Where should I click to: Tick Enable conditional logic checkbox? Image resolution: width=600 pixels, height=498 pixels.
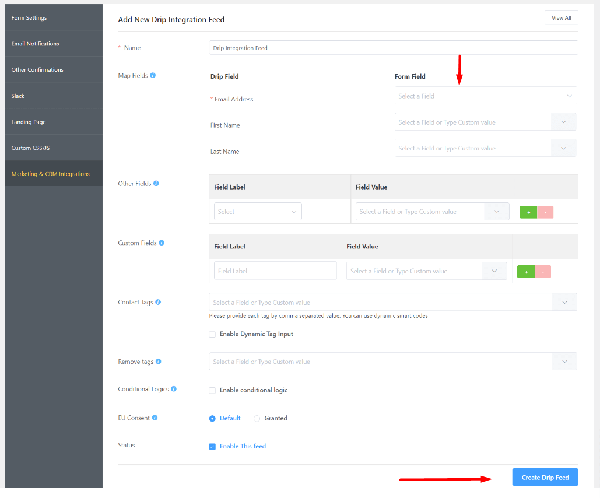[212, 391]
